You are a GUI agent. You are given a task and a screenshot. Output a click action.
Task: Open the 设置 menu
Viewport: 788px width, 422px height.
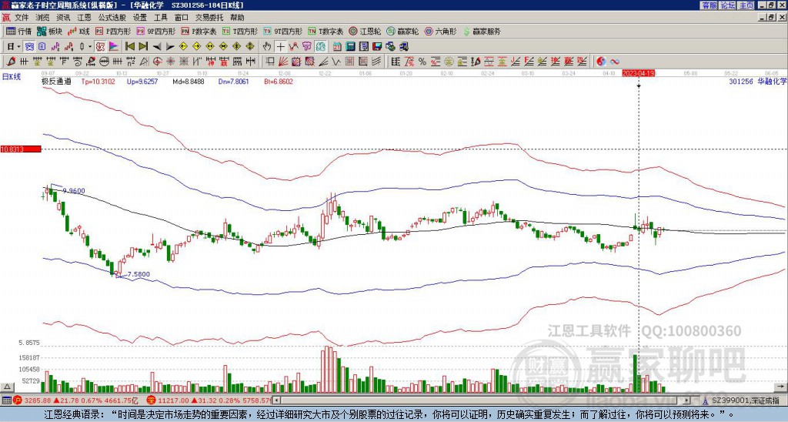tap(140, 18)
